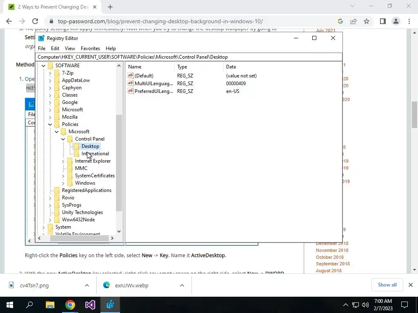418x313 pixels.
Task: Open October 2018 archive link
Action: tap(330, 257)
